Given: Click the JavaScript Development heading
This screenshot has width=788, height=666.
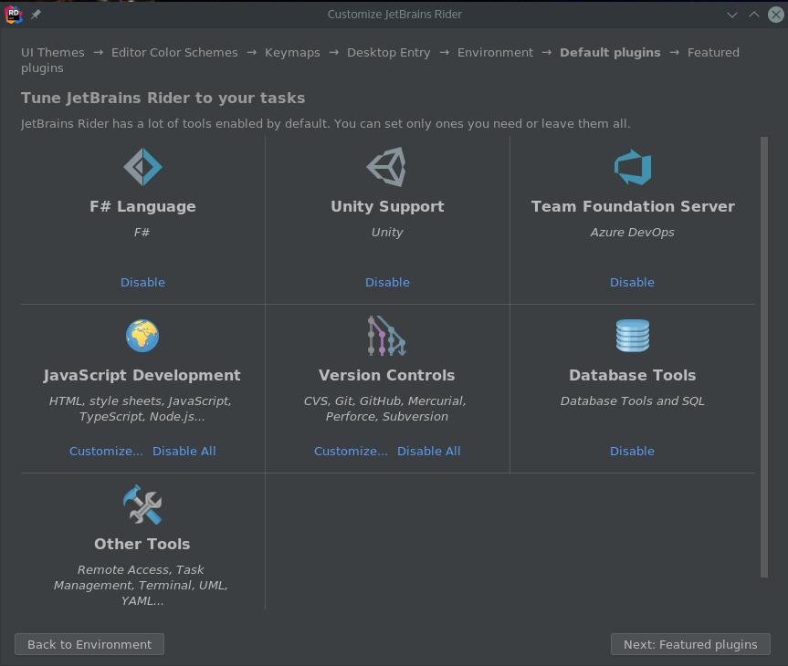Looking at the screenshot, I should [x=142, y=375].
